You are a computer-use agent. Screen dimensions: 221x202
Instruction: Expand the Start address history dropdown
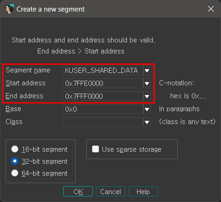(x=147, y=83)
